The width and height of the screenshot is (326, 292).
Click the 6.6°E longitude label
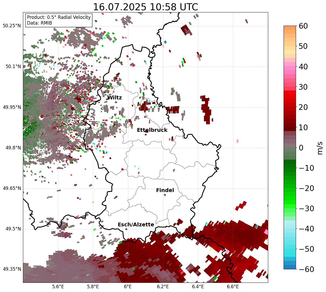(x=233, y=287)
